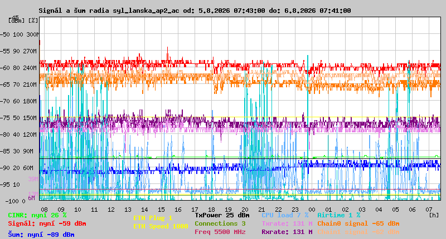Image resolution: width=446 pixels, height=239 pixels.
Task: Click the '-100 0' y-axis label
Action: 16,201
